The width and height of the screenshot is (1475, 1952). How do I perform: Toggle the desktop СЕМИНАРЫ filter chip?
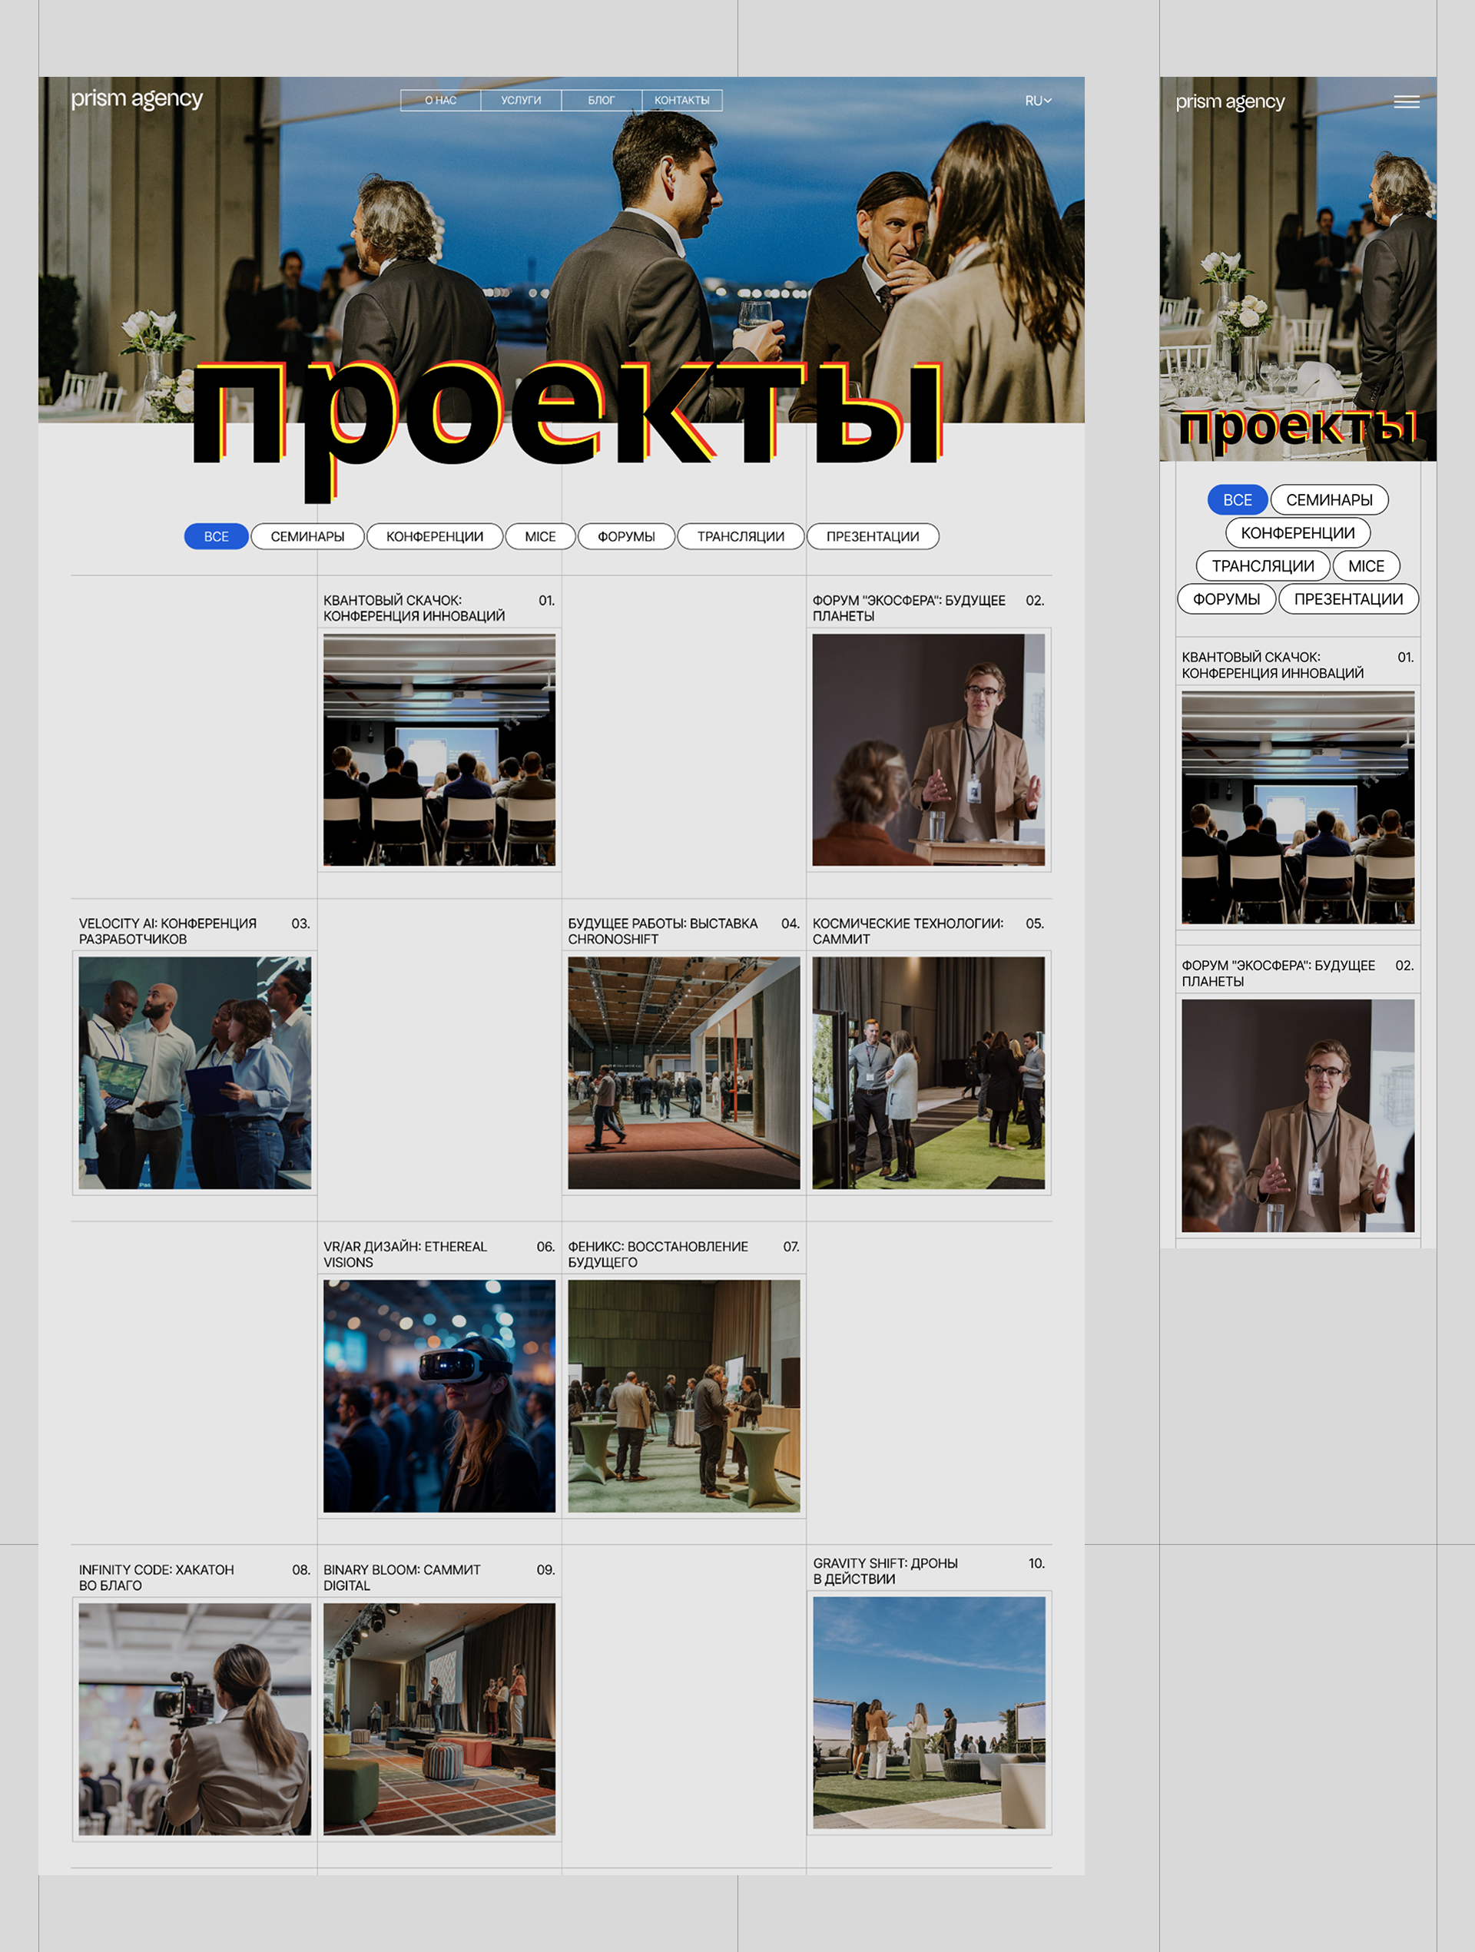pos(307,536)
